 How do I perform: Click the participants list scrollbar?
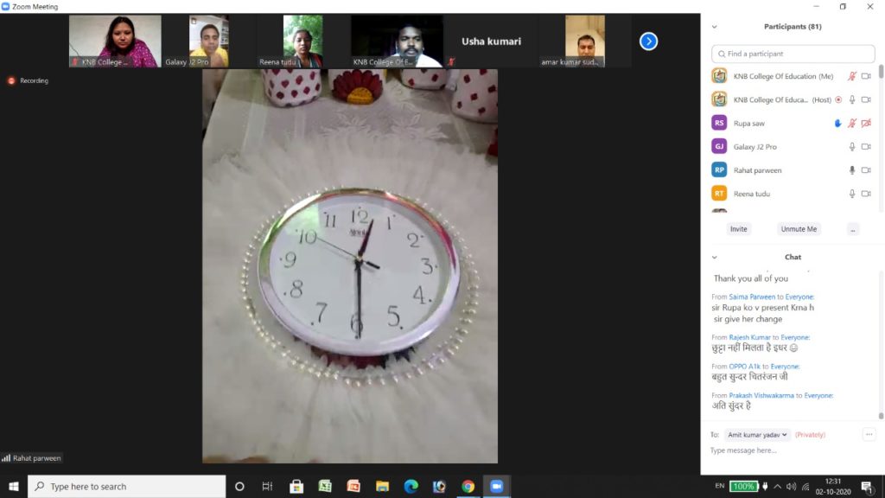pos(881,72)
